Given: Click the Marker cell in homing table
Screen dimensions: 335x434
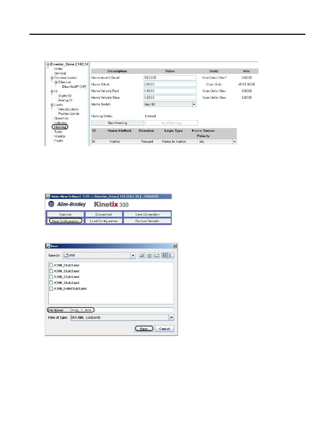Looking at the screenshot, I should [x=115, y=142].
